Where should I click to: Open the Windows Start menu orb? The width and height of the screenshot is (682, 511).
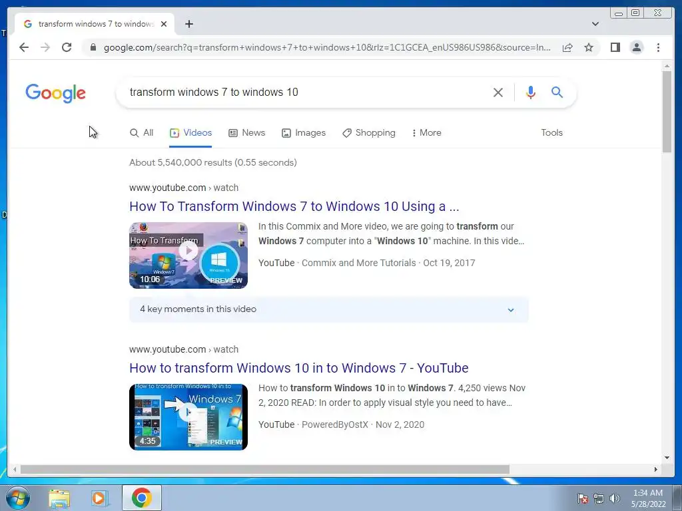[x=18, y=498]
